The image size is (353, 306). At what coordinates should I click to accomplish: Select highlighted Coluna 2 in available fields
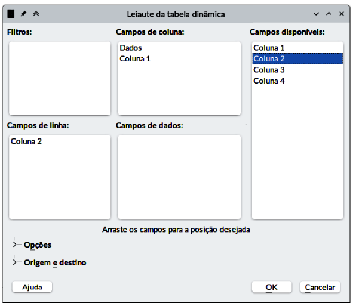click(297, 58)
